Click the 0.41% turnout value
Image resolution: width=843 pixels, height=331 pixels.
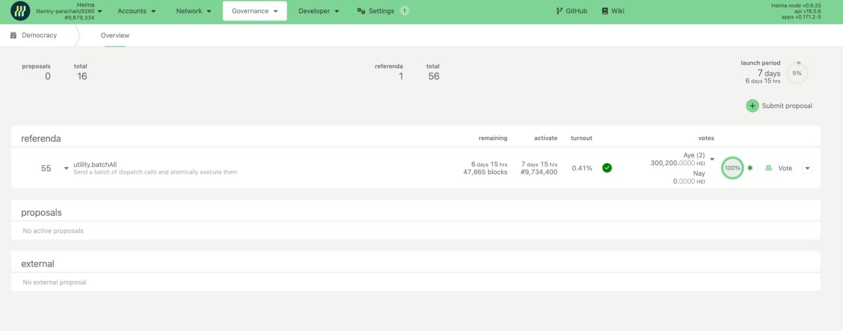click(582, 168)
